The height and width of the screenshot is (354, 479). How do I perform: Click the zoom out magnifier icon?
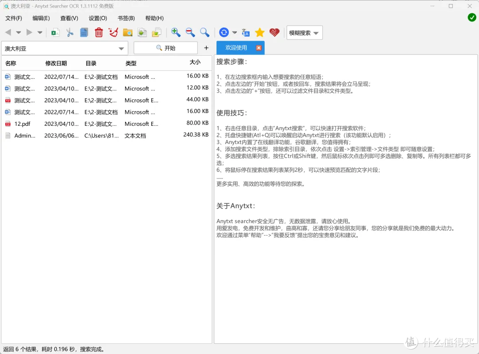(x=190, y=32)
